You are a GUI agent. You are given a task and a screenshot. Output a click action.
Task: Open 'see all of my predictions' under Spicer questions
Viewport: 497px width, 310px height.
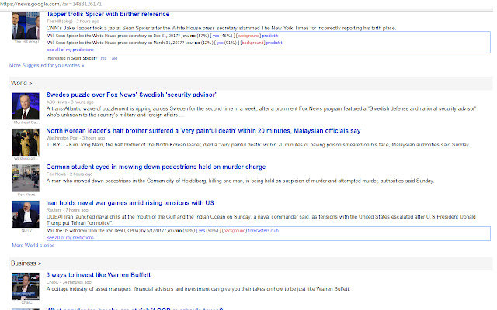pyautogui.click(x=70, y=50)
